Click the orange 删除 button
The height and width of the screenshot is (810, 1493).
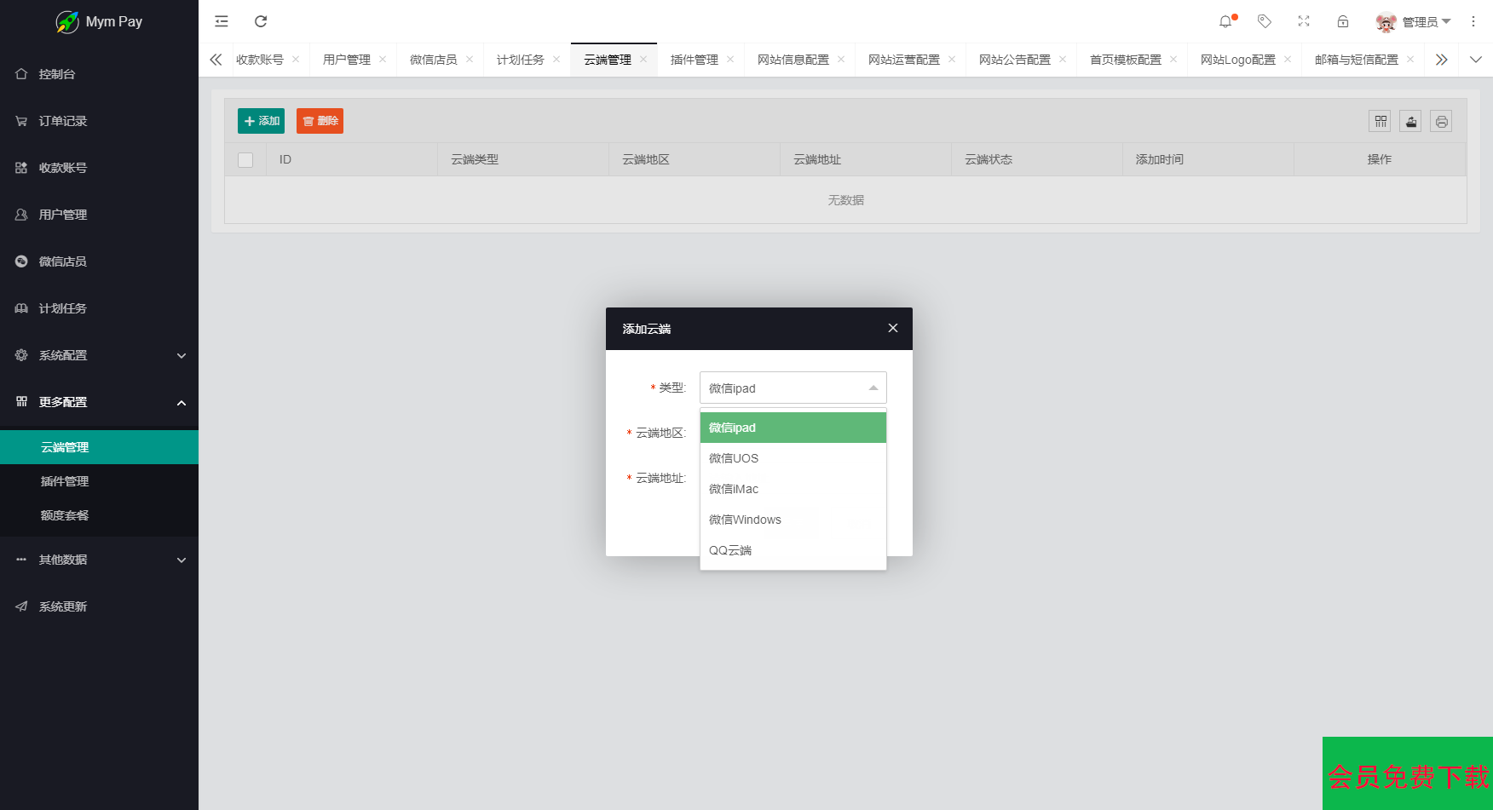(x=320, y=121)
